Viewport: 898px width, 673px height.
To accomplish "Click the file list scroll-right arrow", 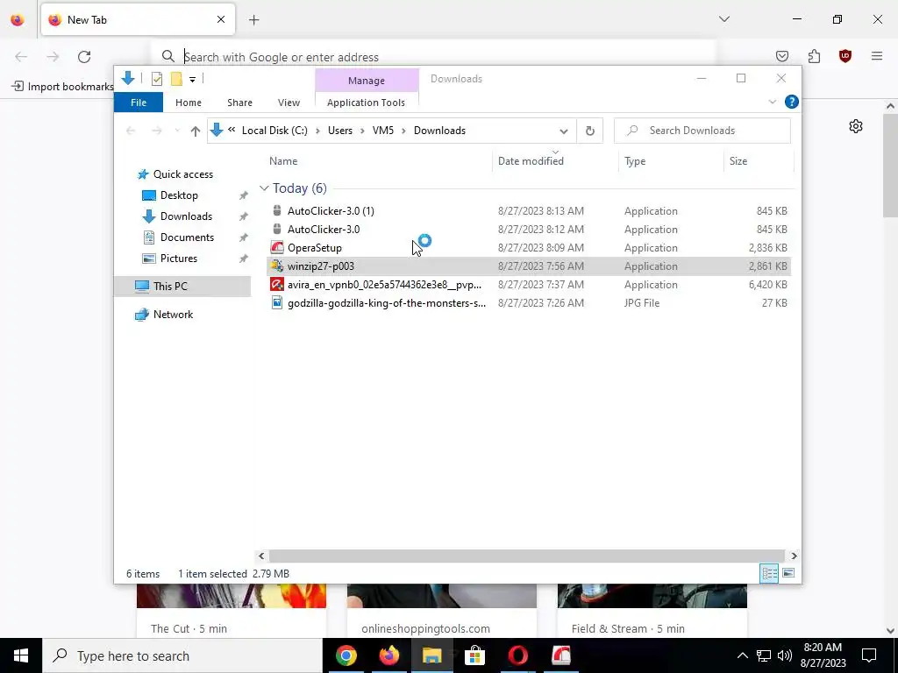I will 794,556.
